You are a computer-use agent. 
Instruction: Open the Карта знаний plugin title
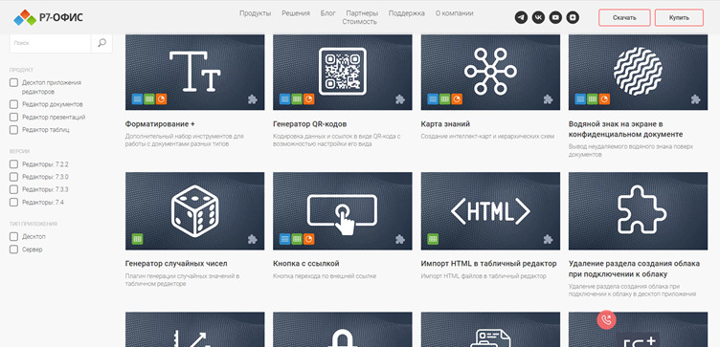445,124
